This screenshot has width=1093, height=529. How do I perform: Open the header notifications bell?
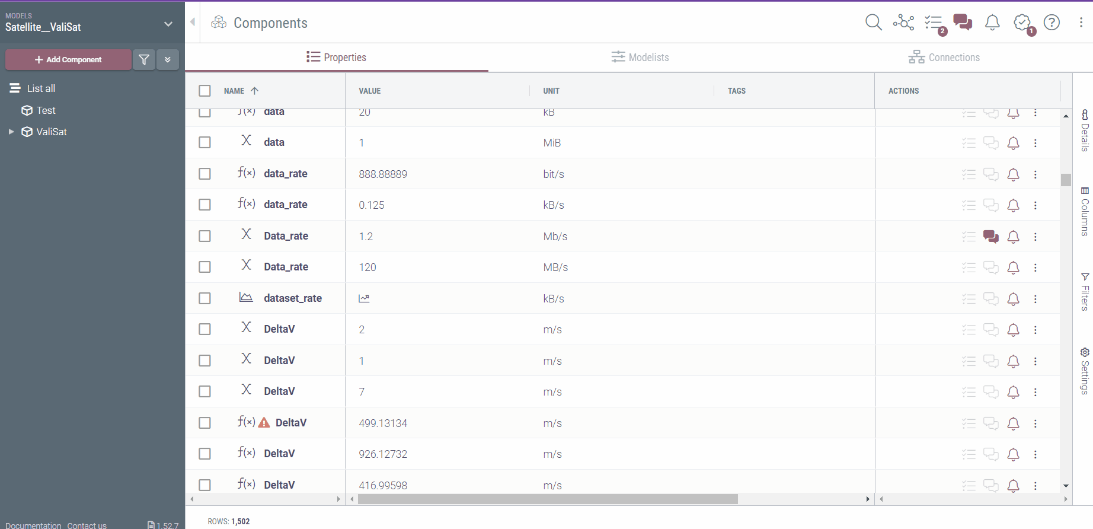click(x=992, y=23)
